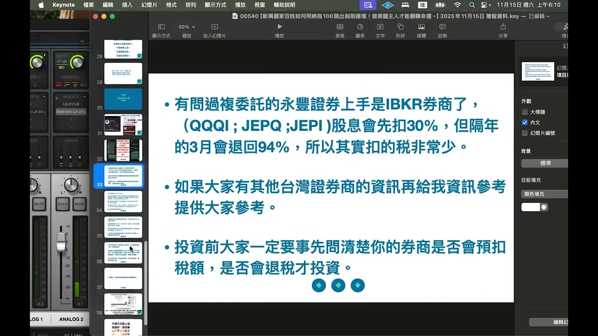Viewport: 598px width, 336px height.
Task: Open the Universal Audio menu bar icon
Action: point(387,5)
